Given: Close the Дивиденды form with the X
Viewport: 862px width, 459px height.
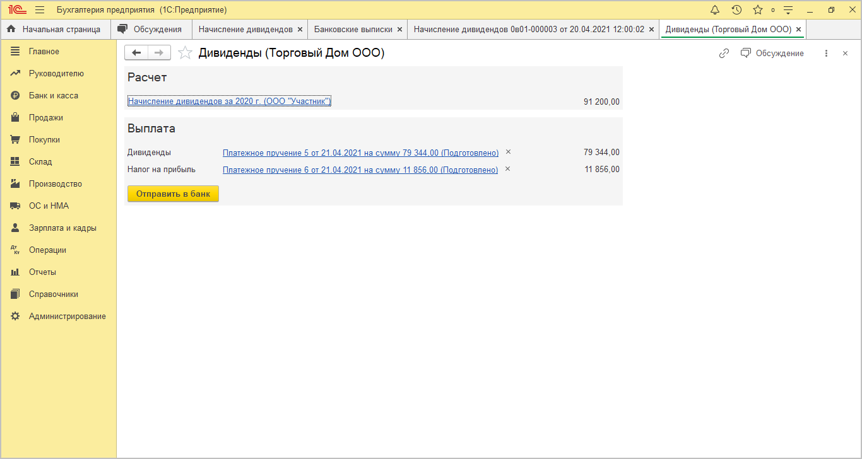Looking at the screenshot, I should pos(846,54).
